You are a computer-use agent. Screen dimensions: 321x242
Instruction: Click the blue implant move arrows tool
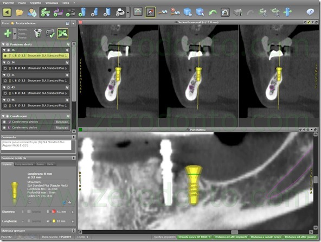pos(287,12)
